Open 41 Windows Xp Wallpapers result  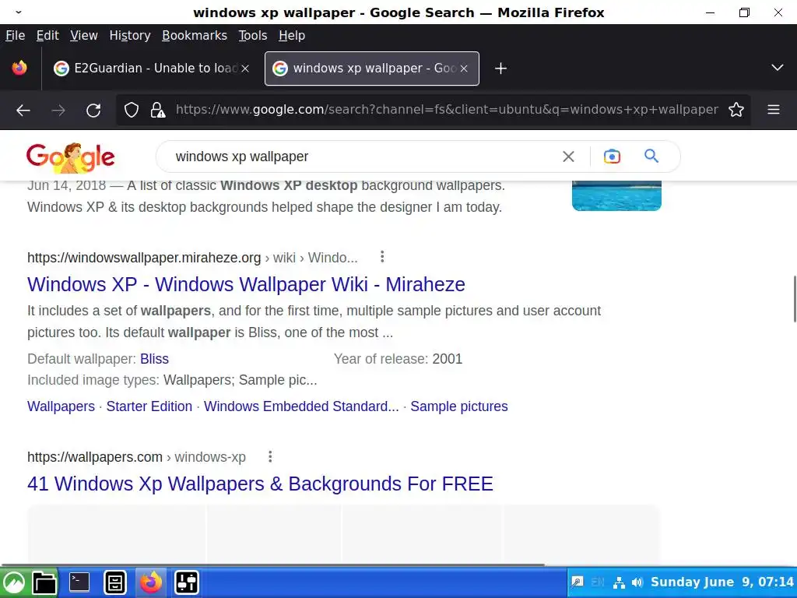[x=260, y=484]
